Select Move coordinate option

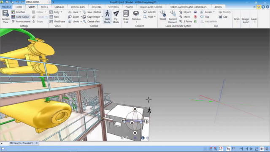point(185,17)
